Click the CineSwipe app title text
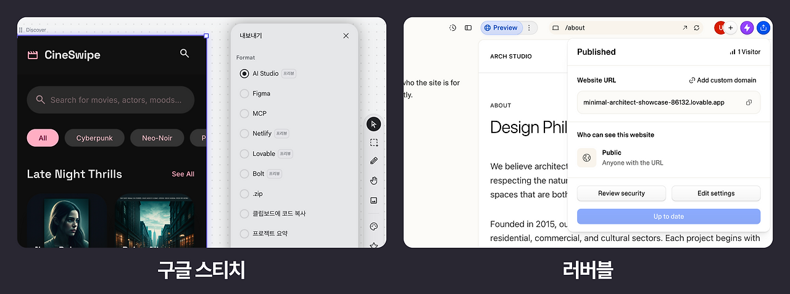This screenshot has height=294, width=790. click(72, 55)
